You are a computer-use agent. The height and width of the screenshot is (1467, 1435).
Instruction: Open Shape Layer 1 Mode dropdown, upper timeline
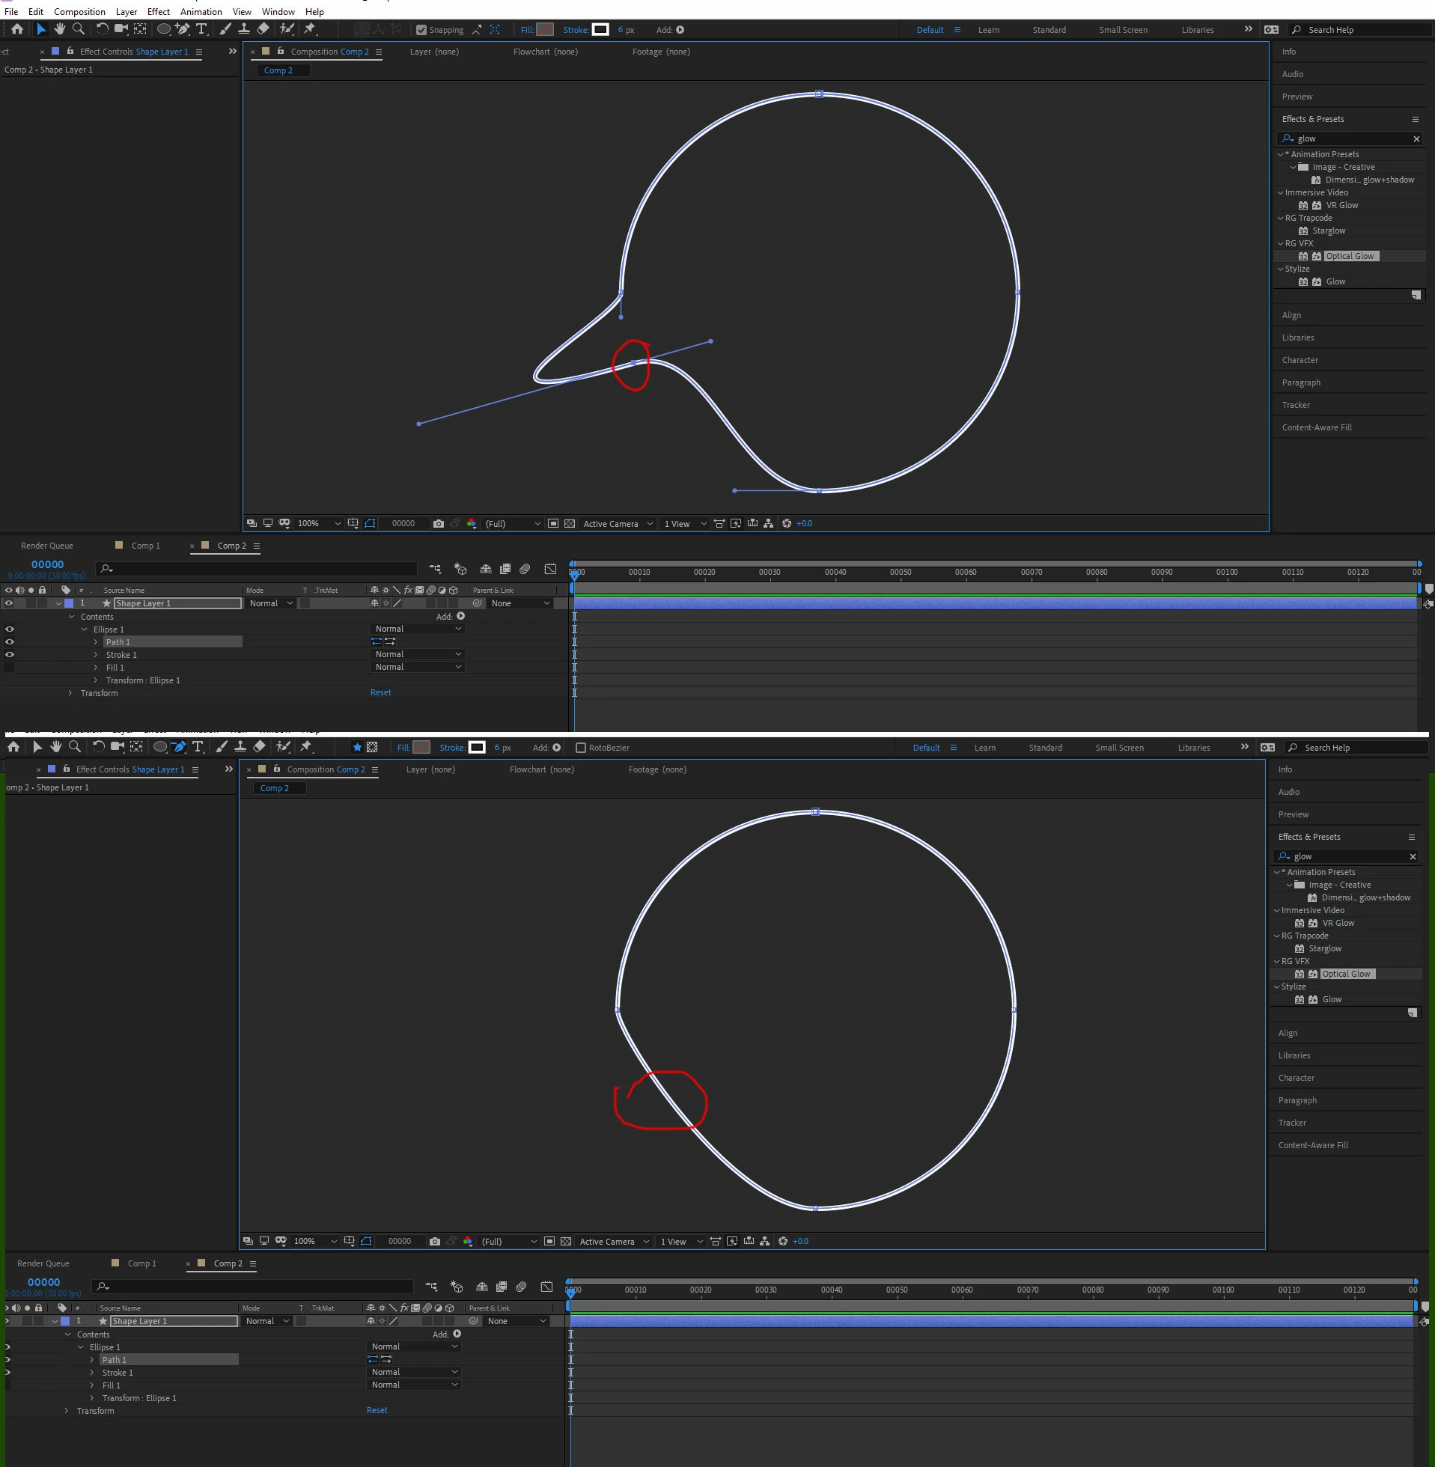(269, 603)
